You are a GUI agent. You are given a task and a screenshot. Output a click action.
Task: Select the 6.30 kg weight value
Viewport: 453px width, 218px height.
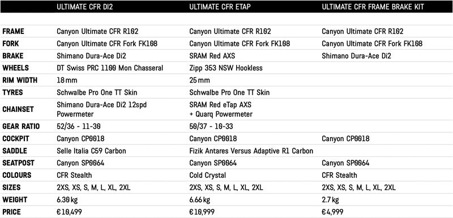click(67, 200)
